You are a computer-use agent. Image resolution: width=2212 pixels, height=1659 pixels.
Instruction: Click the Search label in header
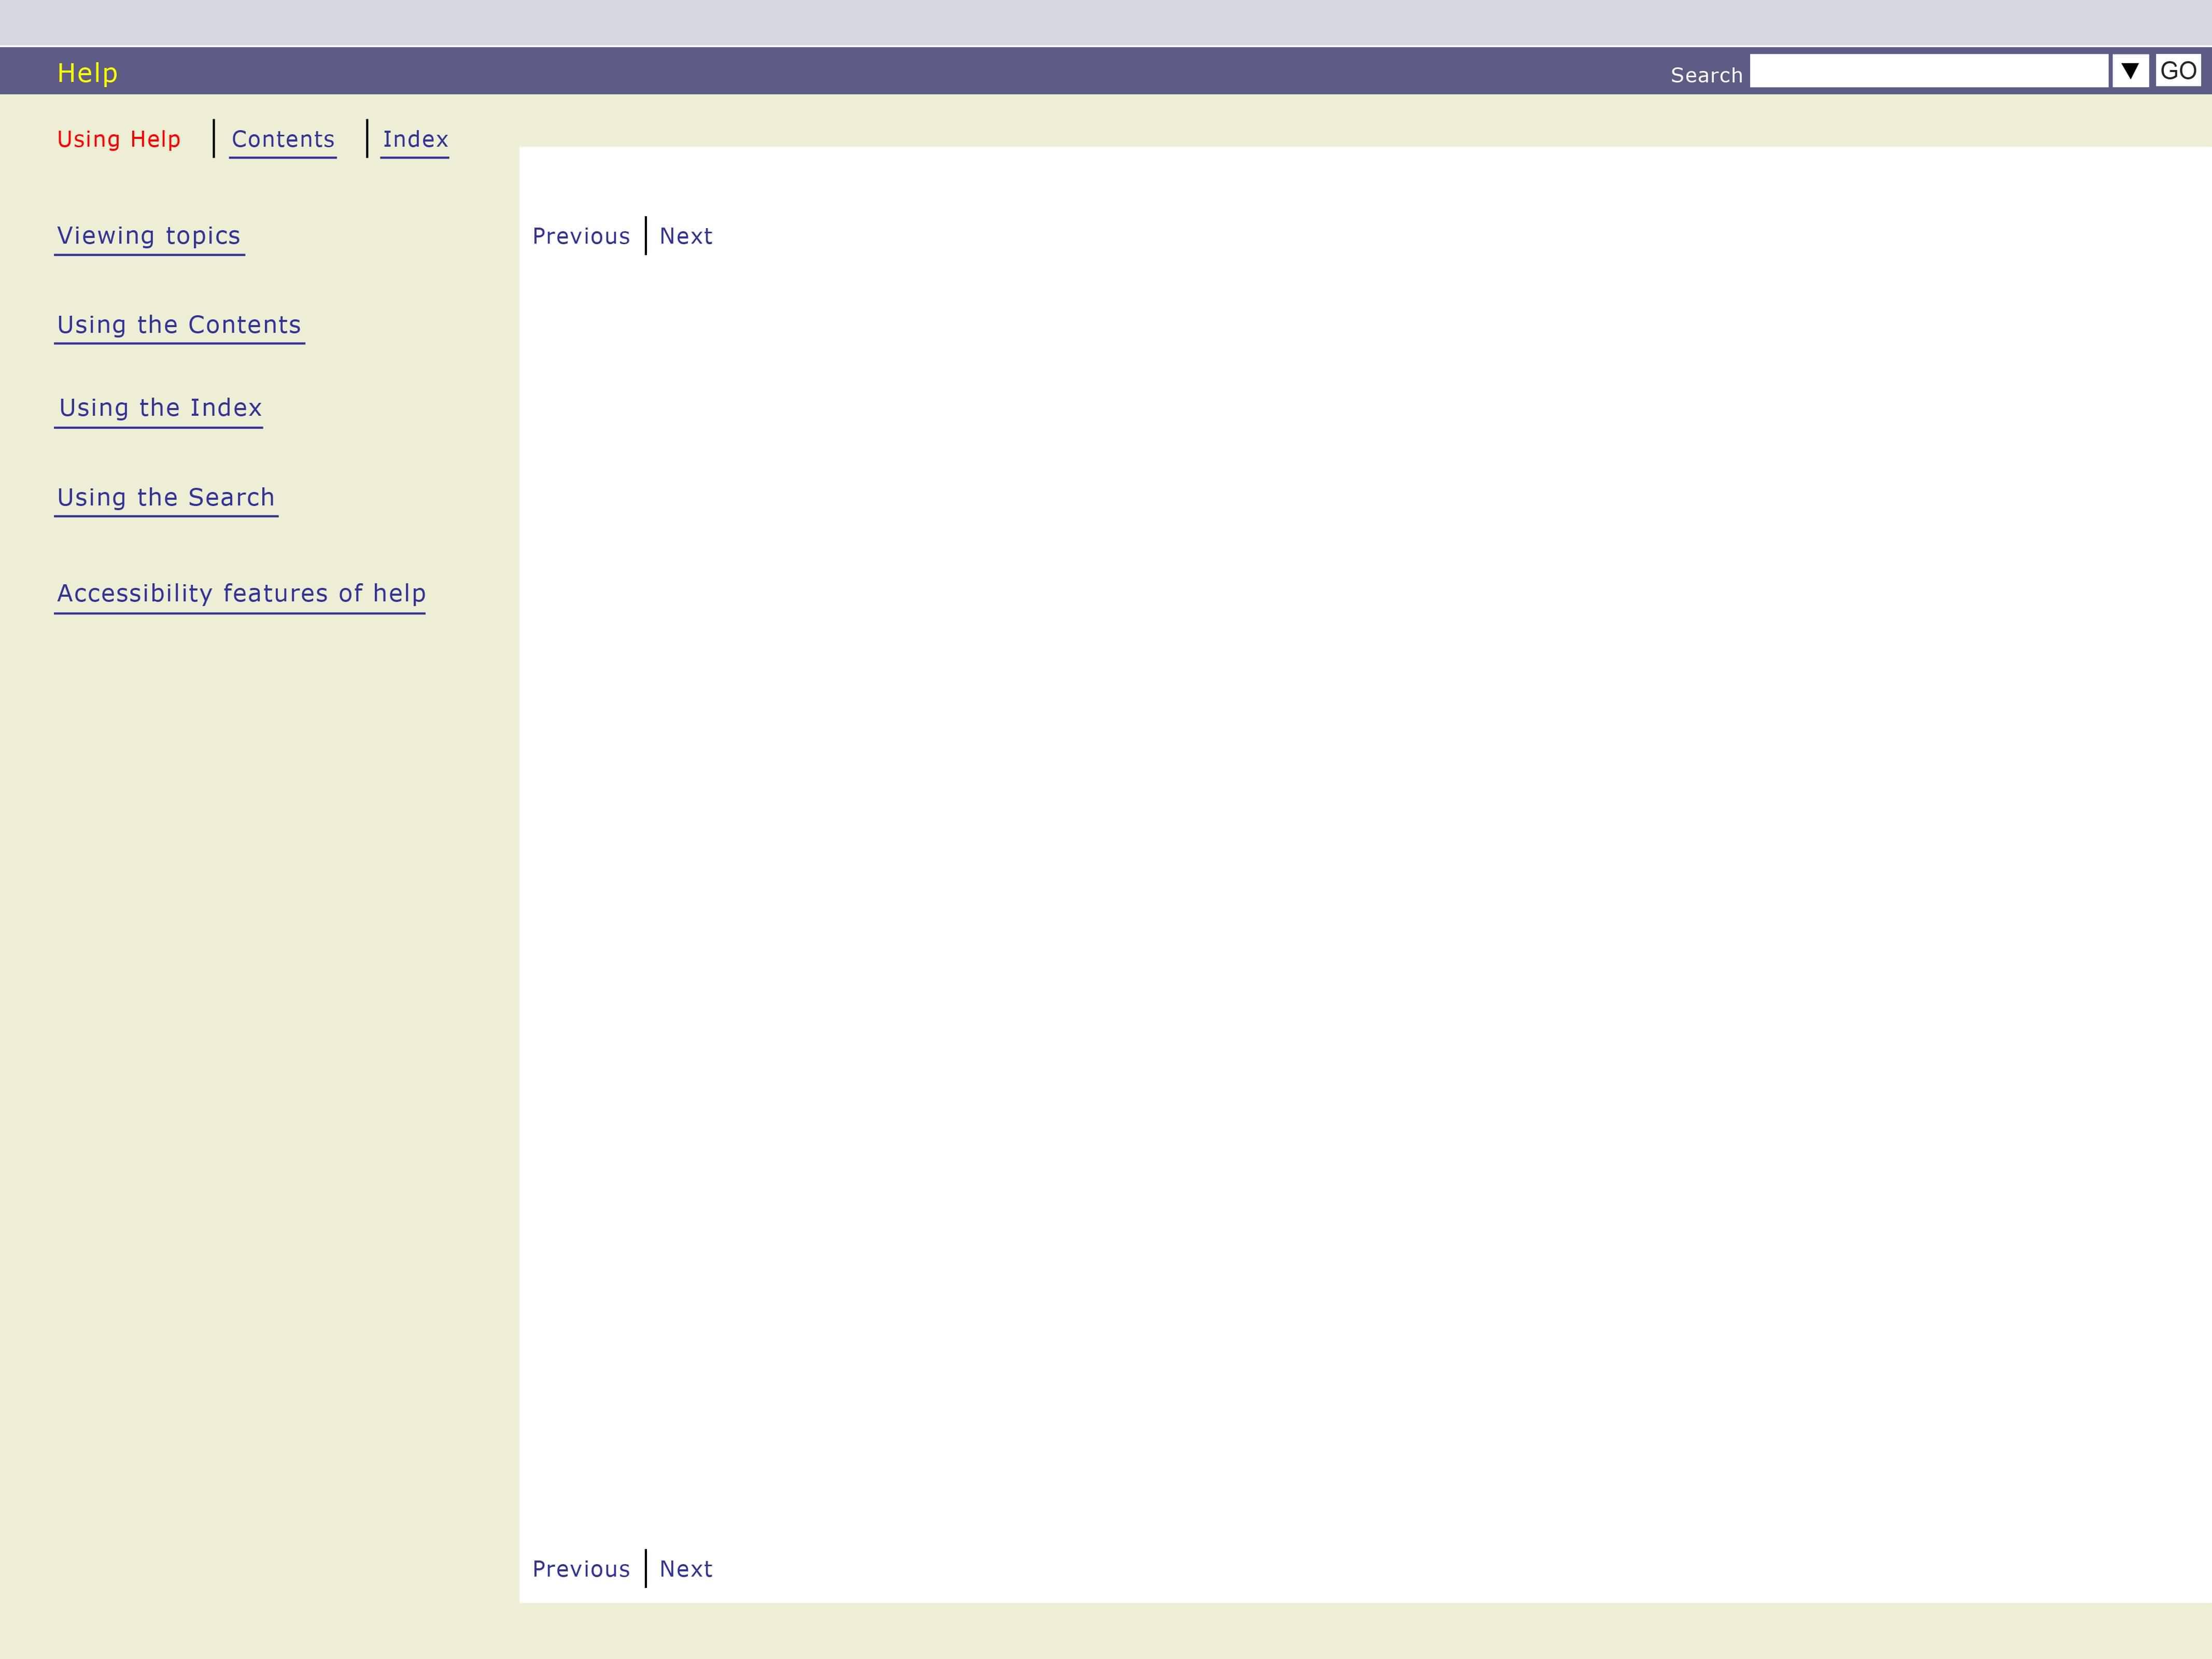click(x=1706, y=75)
